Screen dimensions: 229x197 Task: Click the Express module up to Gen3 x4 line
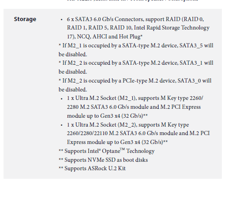[117, 142]
